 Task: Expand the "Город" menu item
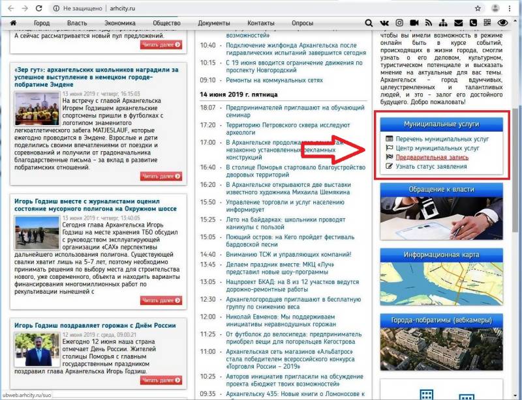(x=42, y=23)
